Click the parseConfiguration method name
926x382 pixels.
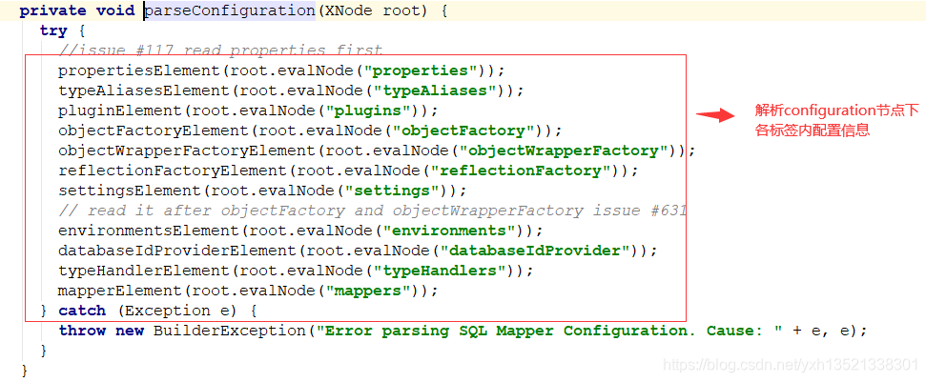[230, 10]
